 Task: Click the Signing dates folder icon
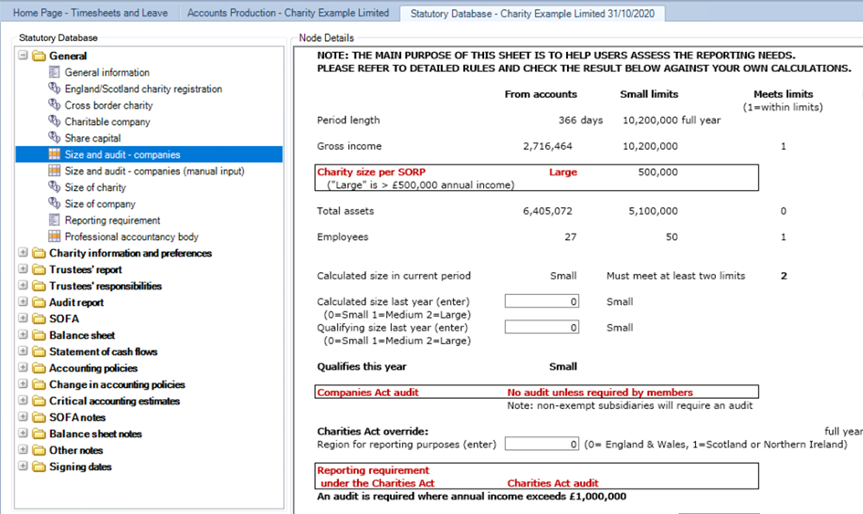[38, 467]
